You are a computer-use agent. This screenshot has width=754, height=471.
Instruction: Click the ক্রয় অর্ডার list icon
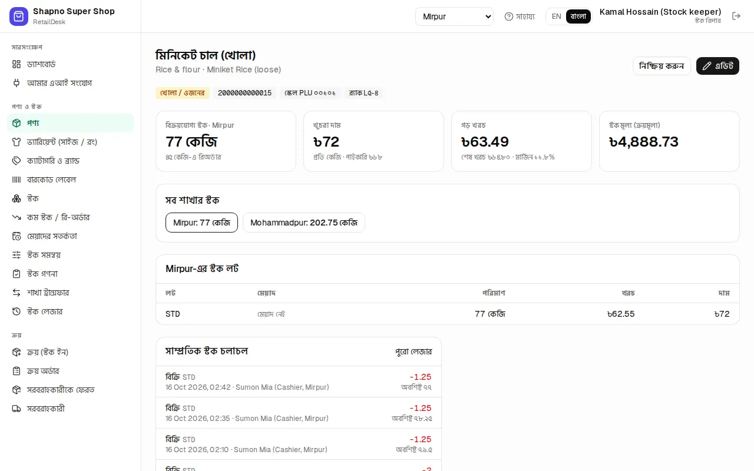pos(16,371)
